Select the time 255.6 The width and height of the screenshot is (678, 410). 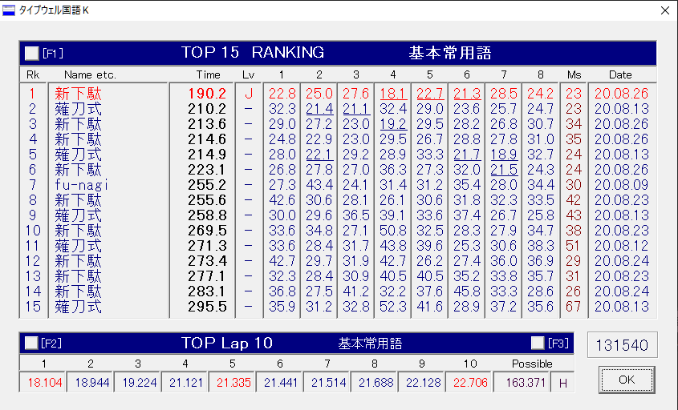207,200
